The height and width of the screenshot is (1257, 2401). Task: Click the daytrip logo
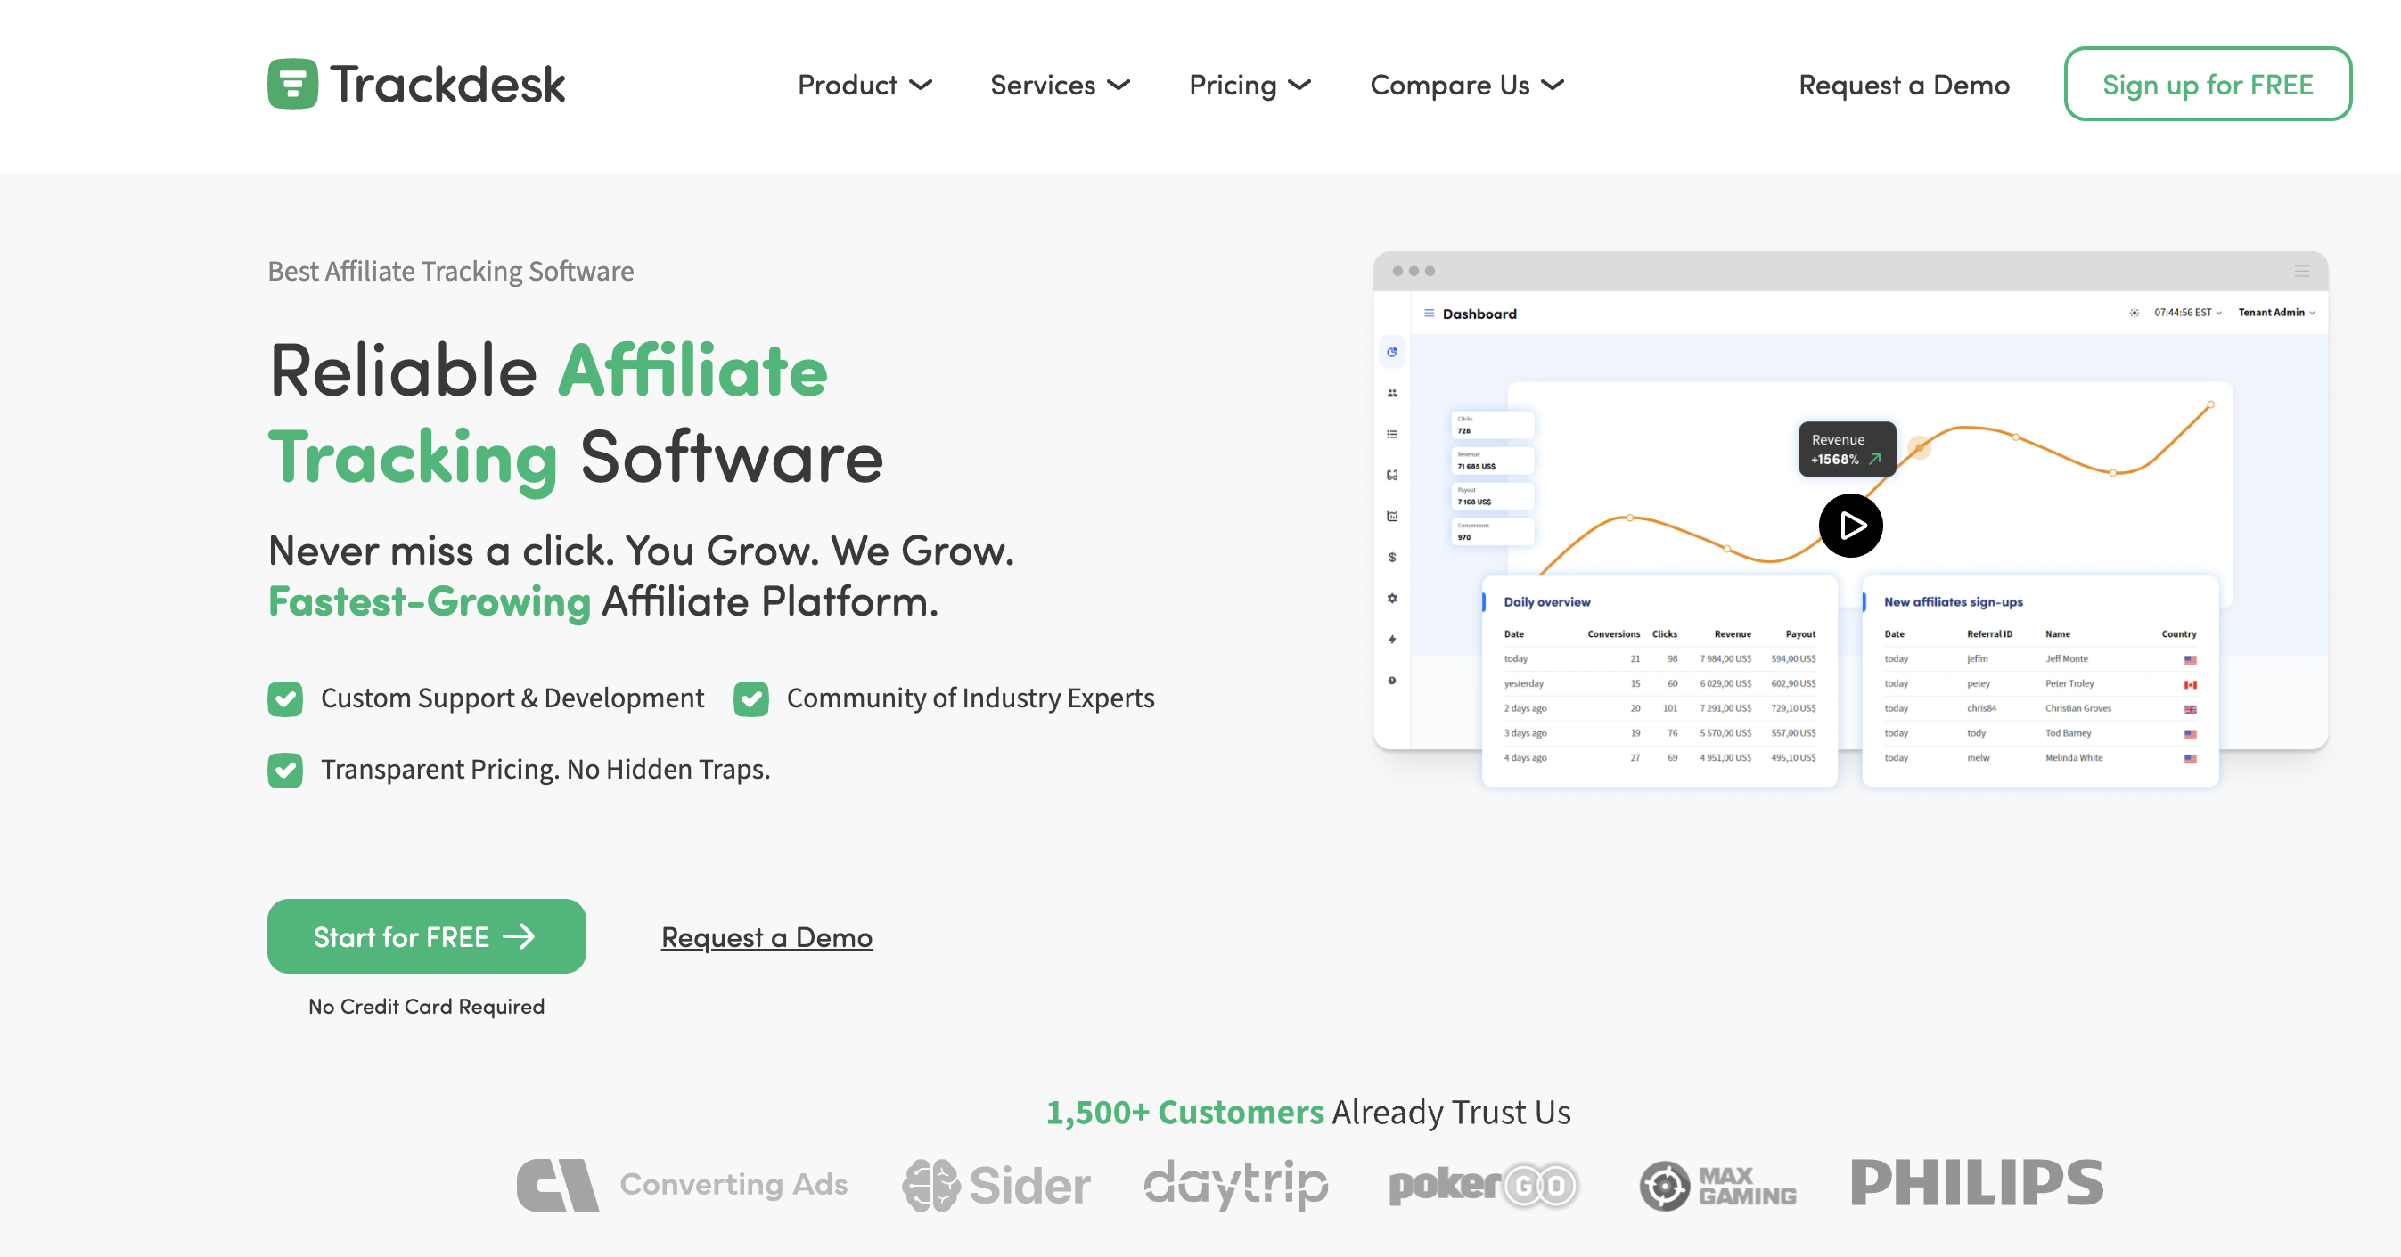(1236, 1184)
